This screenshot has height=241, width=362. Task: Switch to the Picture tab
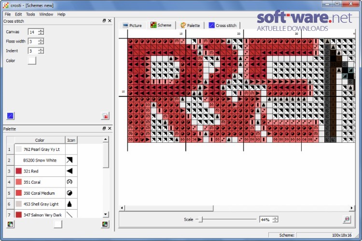click(132, 26)
